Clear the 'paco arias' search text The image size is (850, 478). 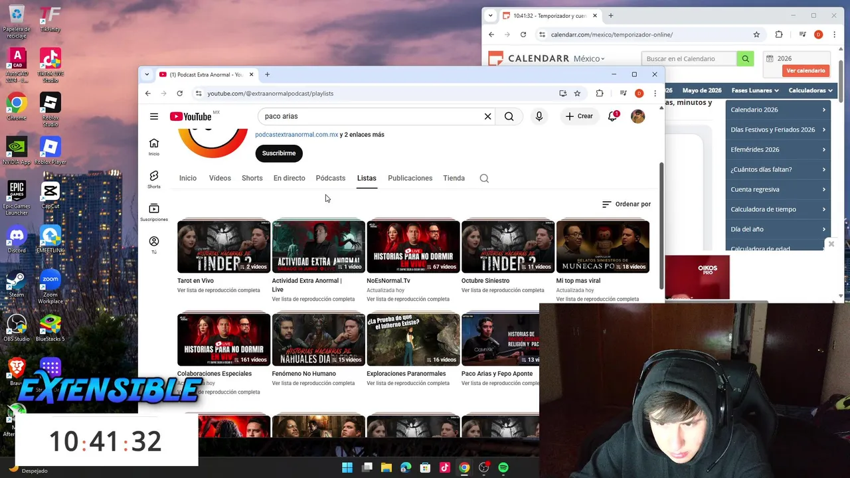pyautogui.click(x=487, y=116)
